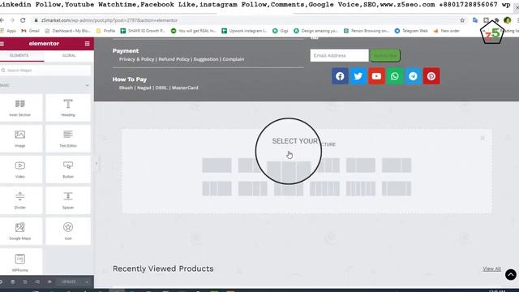The height and width of the screenshot is (292, 519).
Task: Select the Image widget
Action: click(19, 139)
